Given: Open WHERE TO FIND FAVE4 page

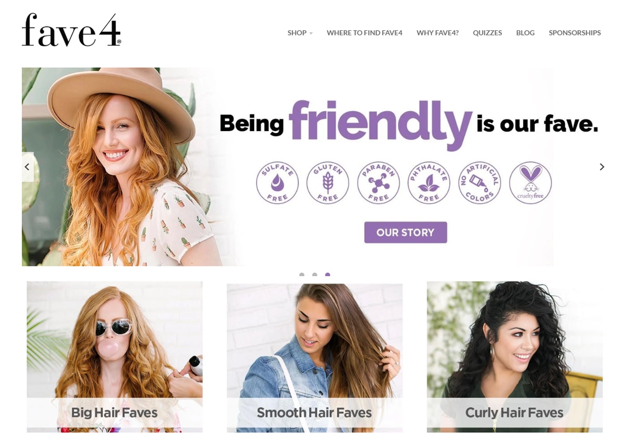Looking at the screenshot, I should click(365, 33).
